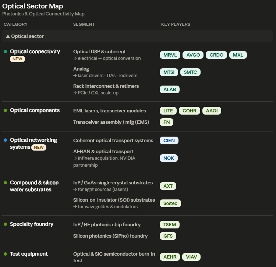Click green dot beside Test equipment
The image size is (276, 267).
[x=5, y=254]
